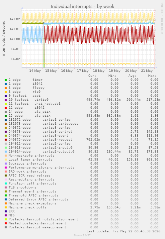The height and width of the screenshot is (239, 165).
Task: Click the light blue virtio2-output.0 swatch
Action: (6, 152)
